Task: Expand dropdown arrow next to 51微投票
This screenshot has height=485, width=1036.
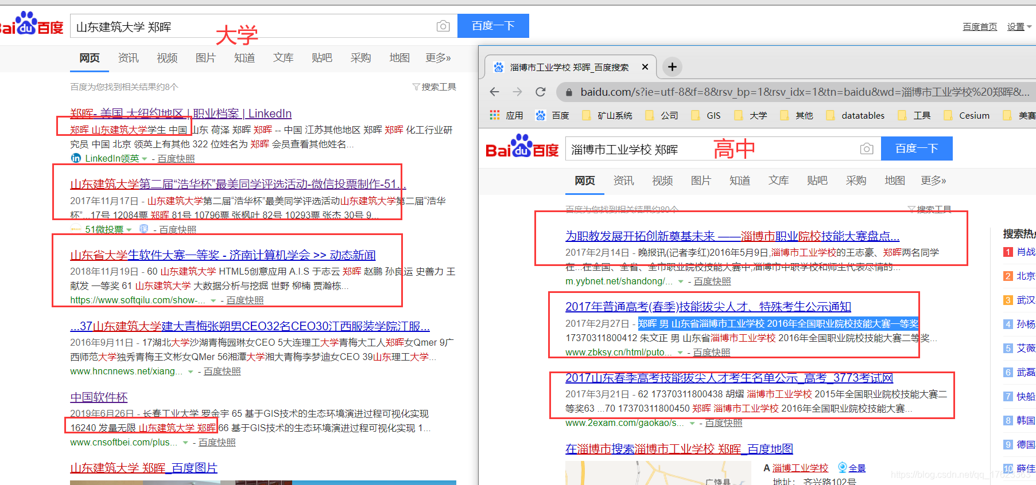Action: pyautogui.click(x=129, y=230)
